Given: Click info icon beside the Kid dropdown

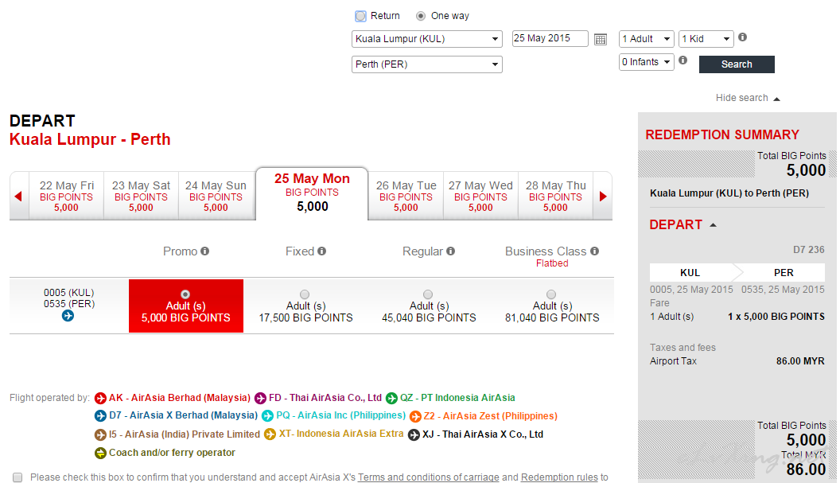Looking at the screenshot, I should (742, 37).
